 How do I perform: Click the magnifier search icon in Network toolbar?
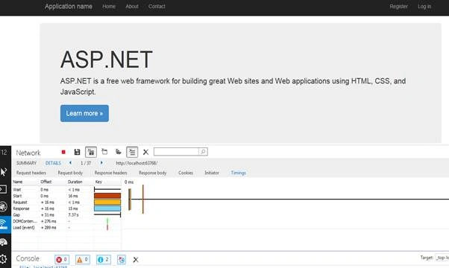point(203,152)
